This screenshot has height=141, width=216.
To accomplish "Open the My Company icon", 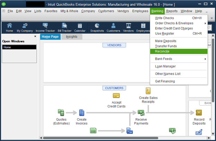I will tap(25, 28).
